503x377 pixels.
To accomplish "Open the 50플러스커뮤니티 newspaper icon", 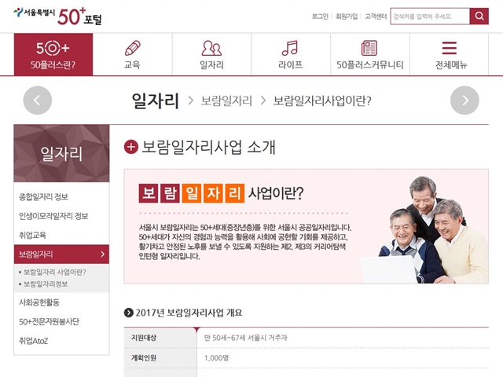I will coord(369,53).
